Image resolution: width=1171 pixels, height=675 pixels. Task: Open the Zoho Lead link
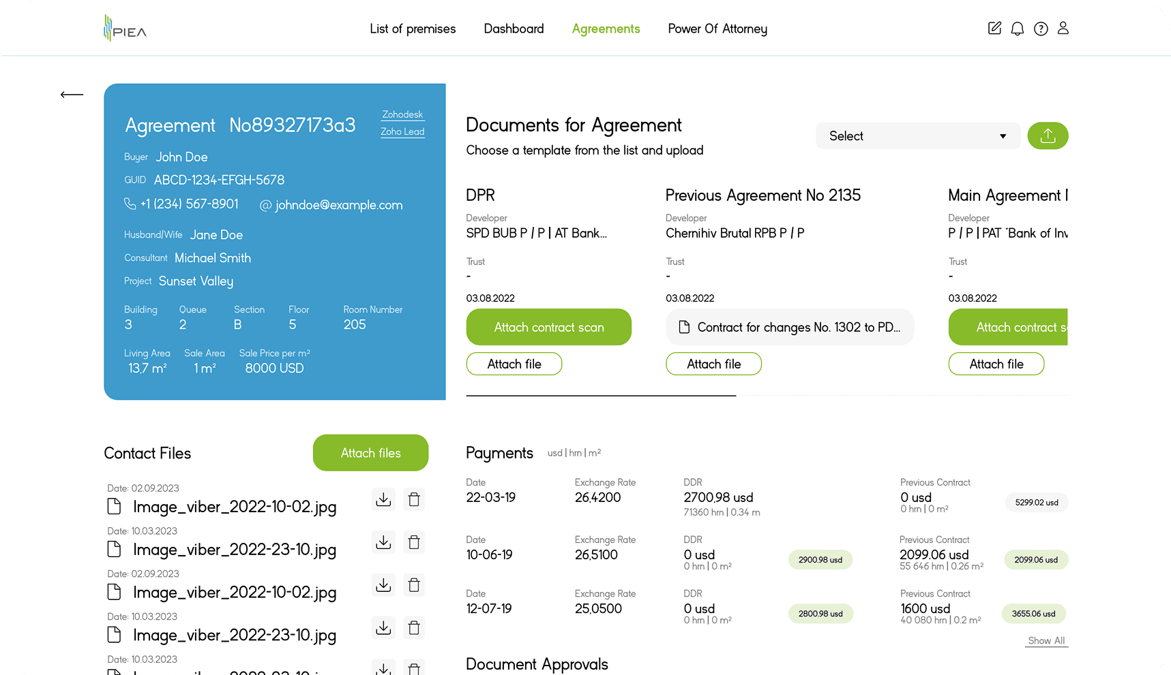click(402, 131)
